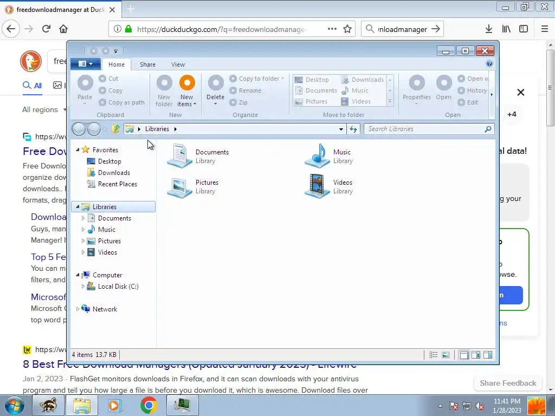Choose Videos in Move to folder gallery
555x416 pixels.
(x=356, y=101)
